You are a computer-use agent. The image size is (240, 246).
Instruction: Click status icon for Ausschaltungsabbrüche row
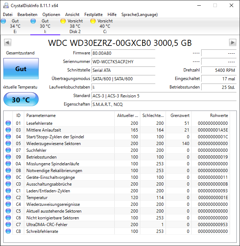(x=8, y=184)
